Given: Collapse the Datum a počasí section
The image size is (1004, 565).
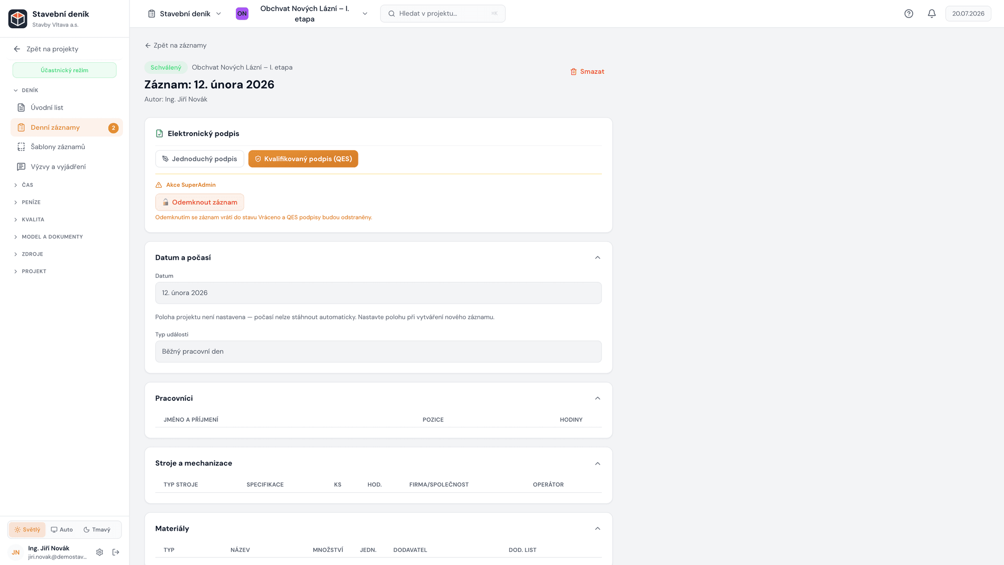Looking at the screenshot, I should coord(597,258).
